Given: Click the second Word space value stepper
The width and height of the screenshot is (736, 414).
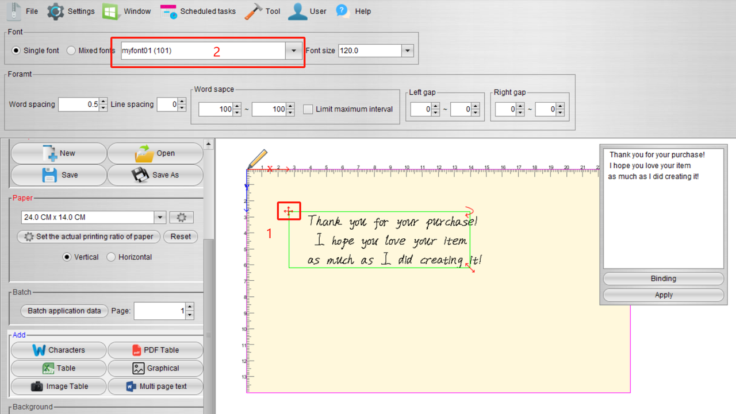Looking at the screenshot, I should pyautogui.click(x=290, y=109).
